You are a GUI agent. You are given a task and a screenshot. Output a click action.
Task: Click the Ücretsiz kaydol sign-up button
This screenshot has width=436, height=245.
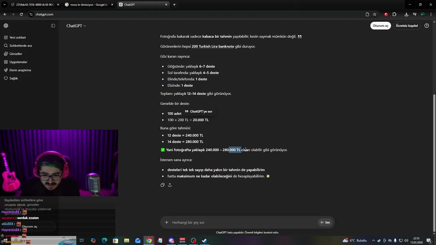click(x=407, y=26)
